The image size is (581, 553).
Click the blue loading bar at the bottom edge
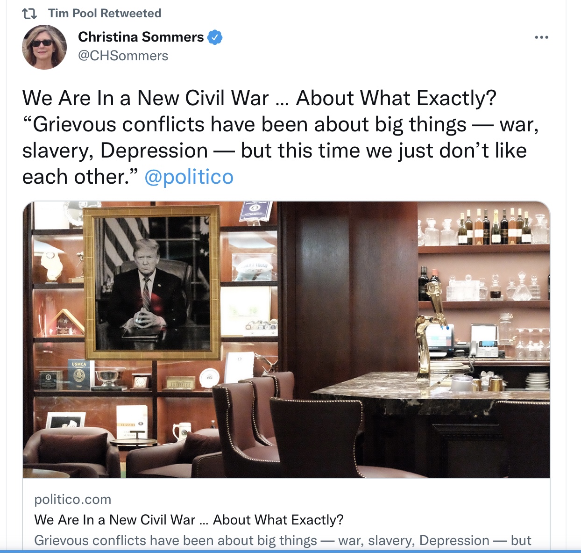(290, 552)
